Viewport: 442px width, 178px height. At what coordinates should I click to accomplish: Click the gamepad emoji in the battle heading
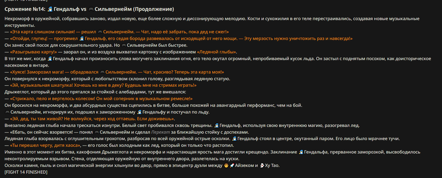point(91,9)
